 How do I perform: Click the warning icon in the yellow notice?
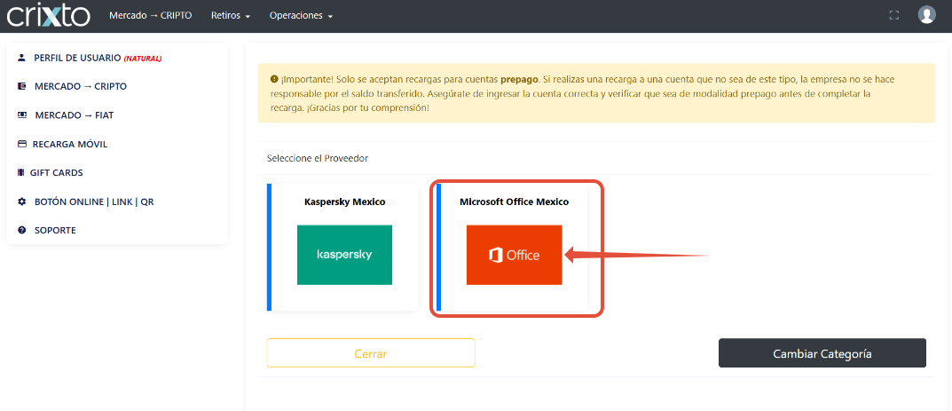tap(274, 80)
